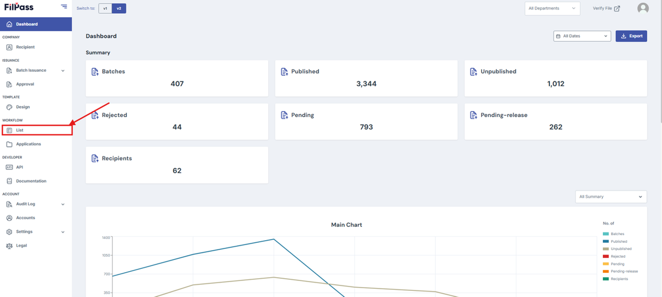662x297 pixels.
Task: Click the Pending-release card document icon
Action: coord(473,115)
